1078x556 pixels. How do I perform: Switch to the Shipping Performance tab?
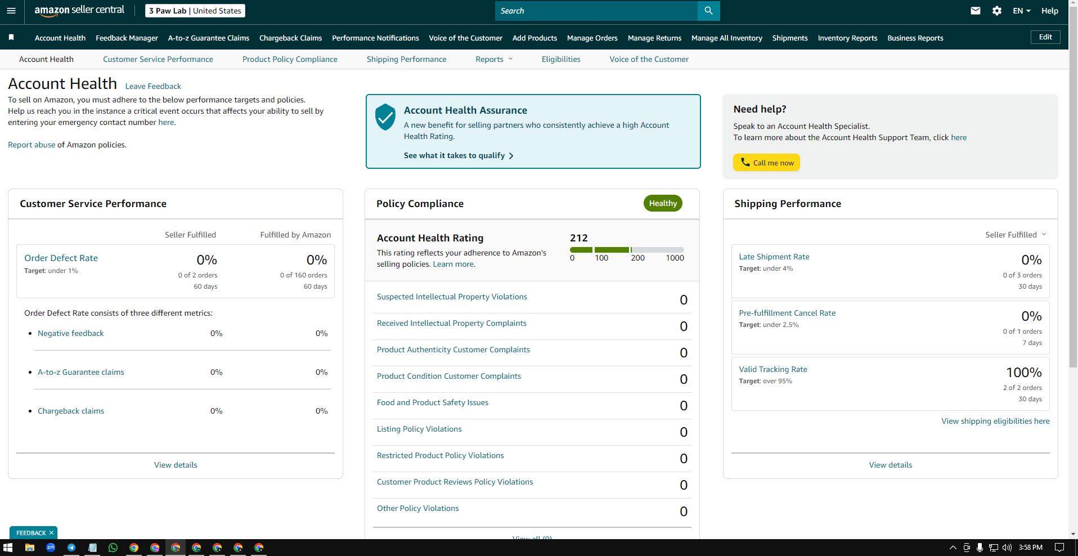406,59
